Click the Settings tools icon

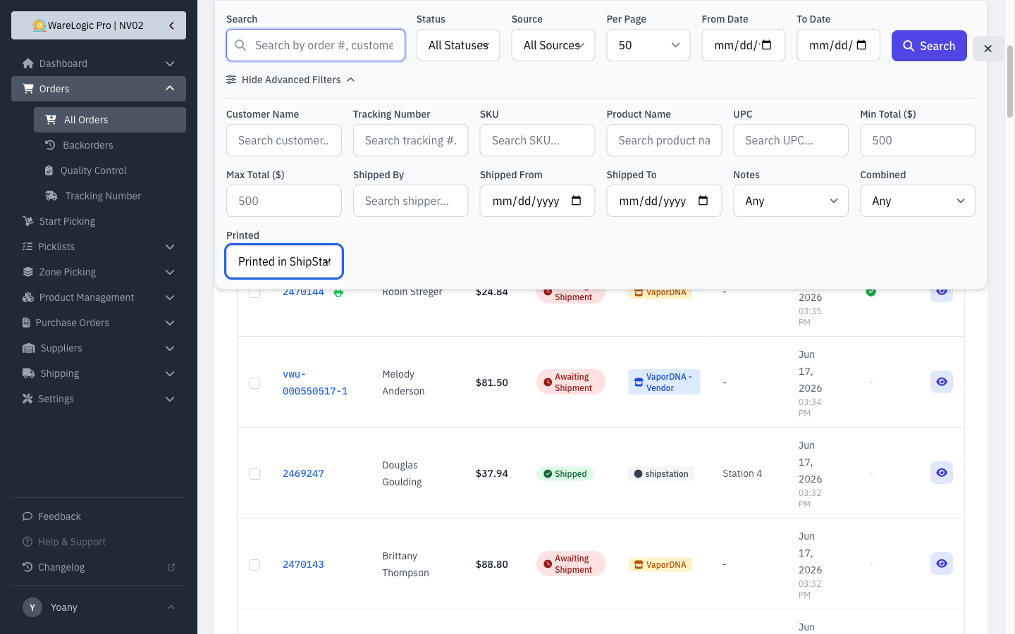pos(27,399)
